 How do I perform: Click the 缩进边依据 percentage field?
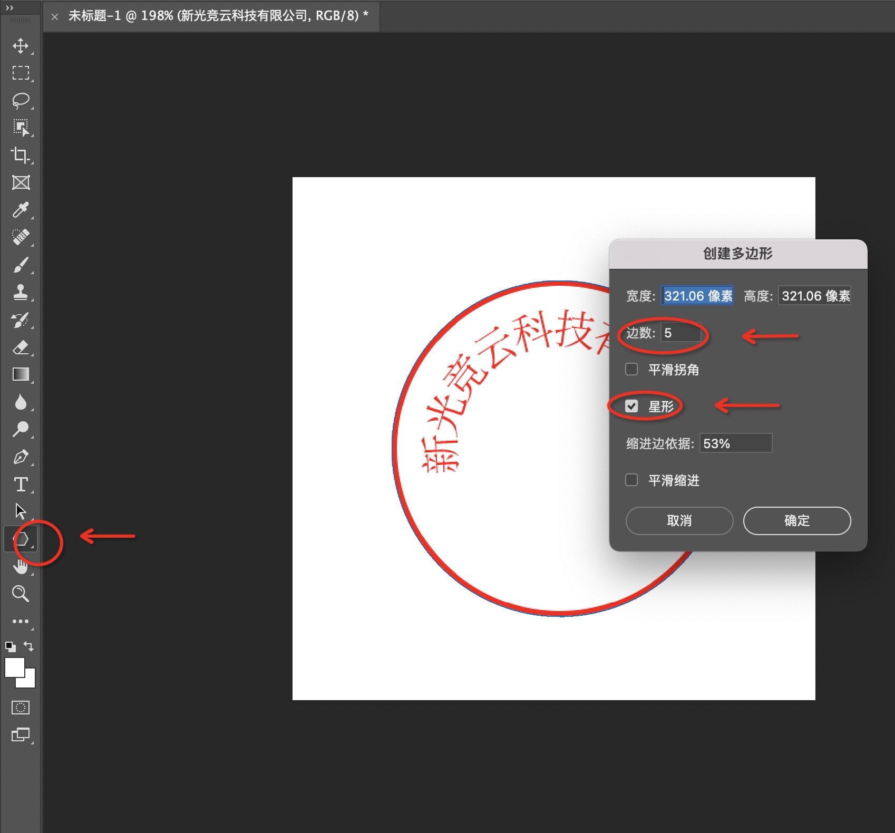pos(736,443)
